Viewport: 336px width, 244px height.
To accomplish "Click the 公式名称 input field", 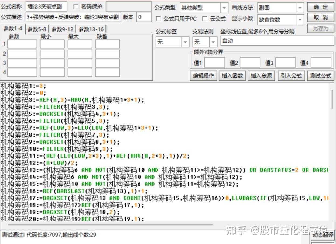I will [46, 7].
